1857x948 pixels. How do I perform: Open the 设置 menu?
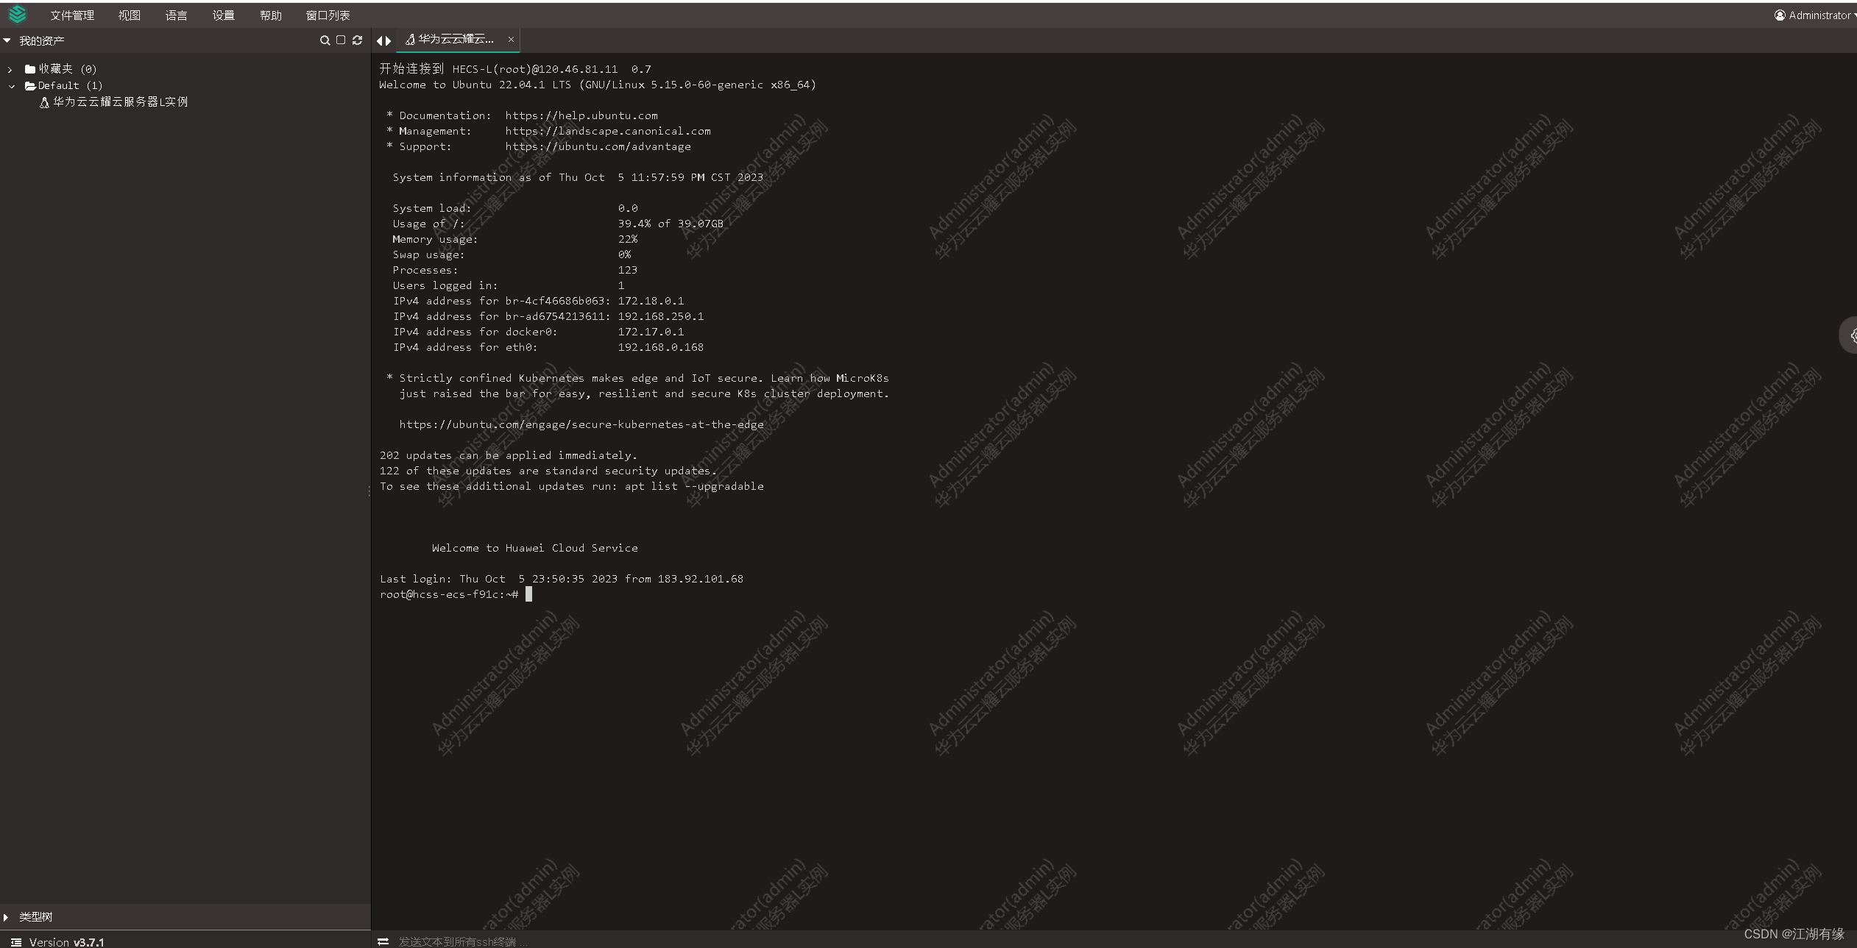pyautogui.click(x=224, y=15)
